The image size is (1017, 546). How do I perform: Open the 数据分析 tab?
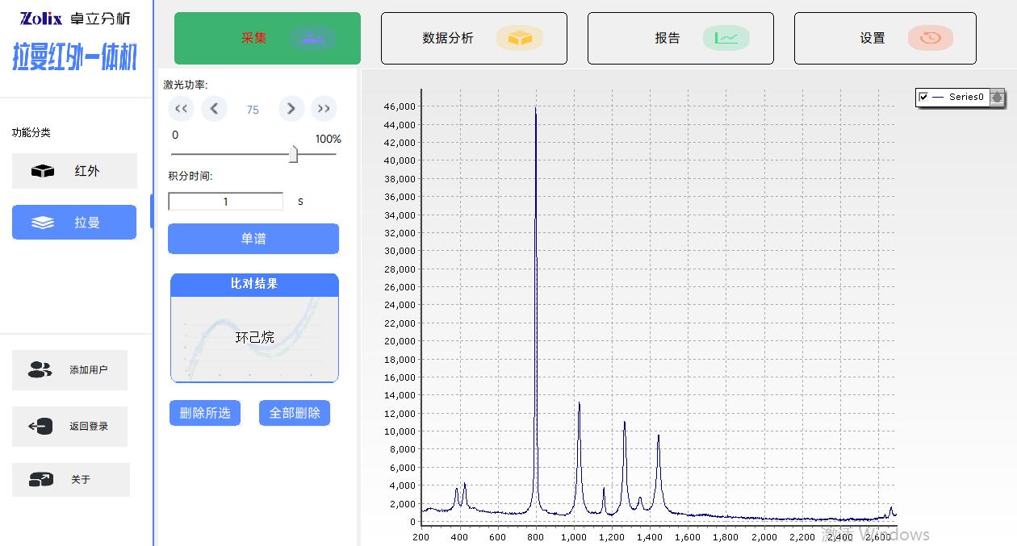473,38
